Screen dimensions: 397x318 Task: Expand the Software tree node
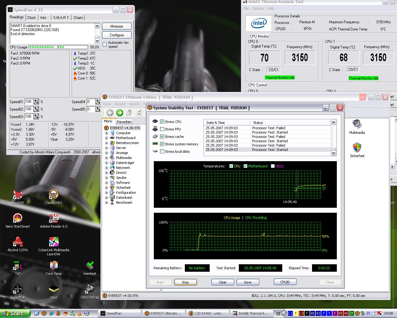(x=106, y=183)
